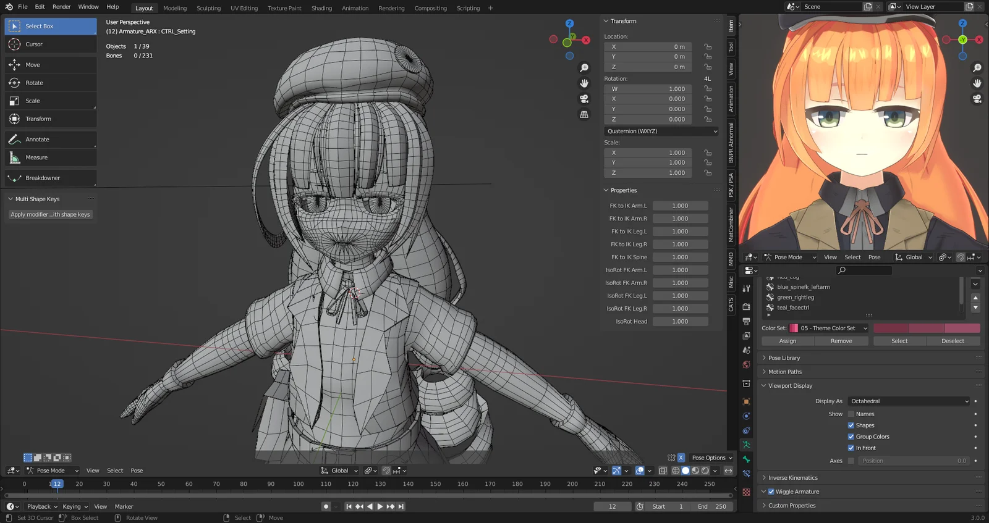
Task: Click the pan hand icon in main viewport
Action: coord(584,83)
